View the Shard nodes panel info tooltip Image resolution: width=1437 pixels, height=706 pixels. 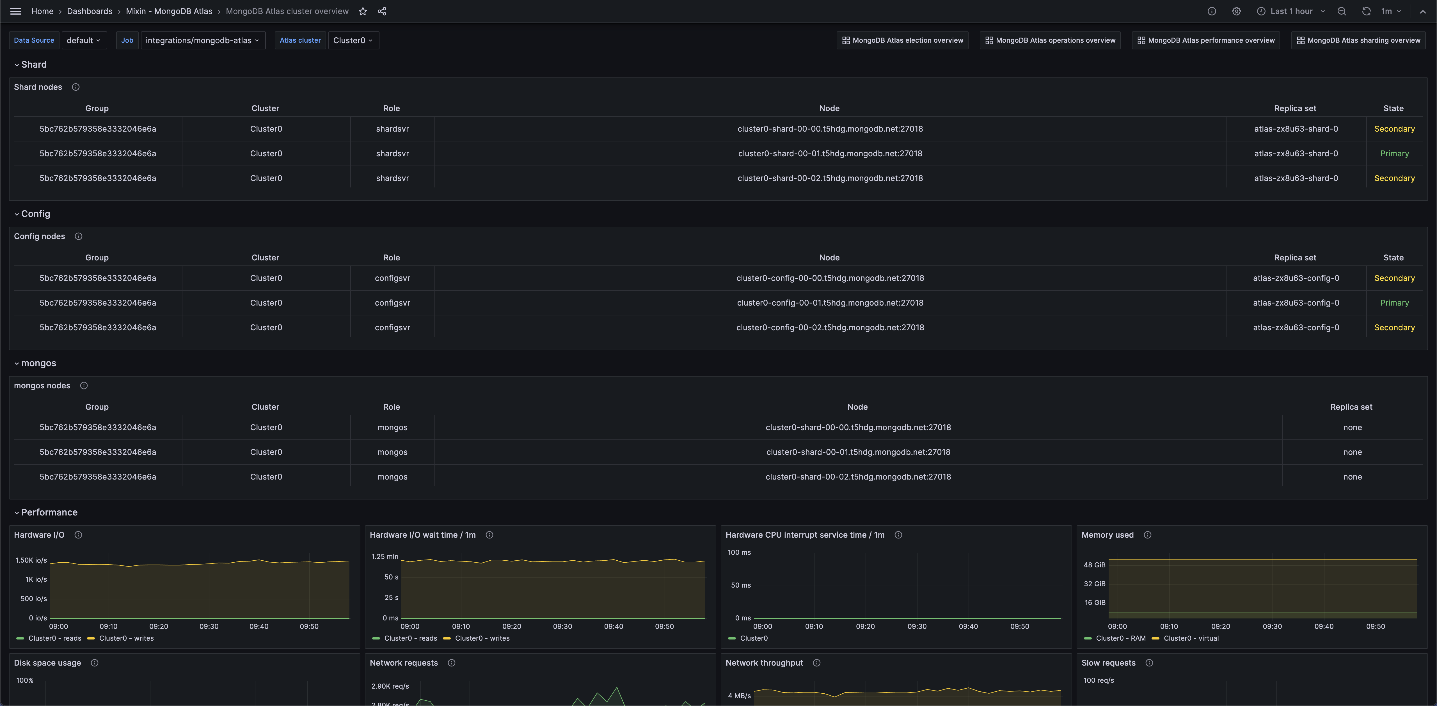75,87
